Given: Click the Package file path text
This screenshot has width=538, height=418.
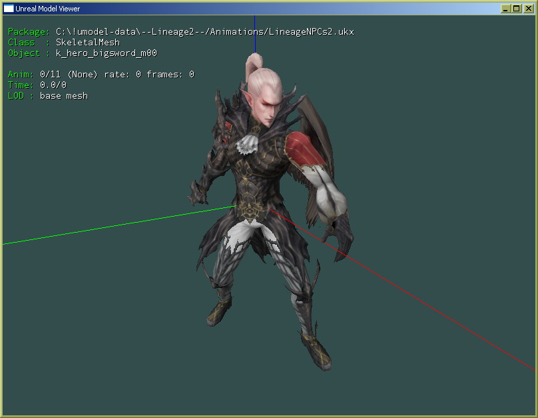Looking at the screenshot, I should [205, 32].
